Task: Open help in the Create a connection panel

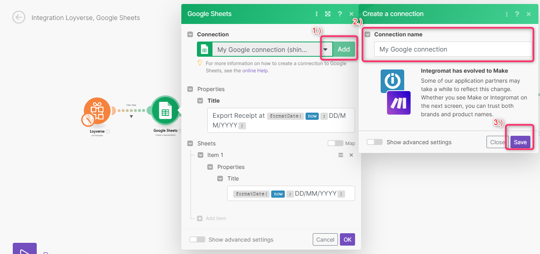Action: tap(517, 14)
